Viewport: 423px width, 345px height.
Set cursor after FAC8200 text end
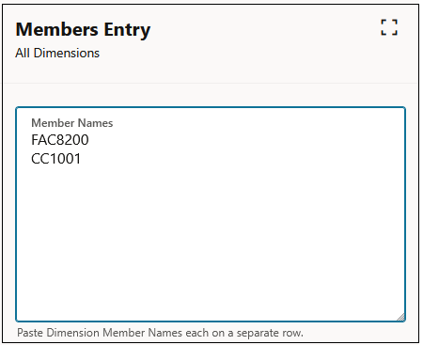click(x=89, y=140)
